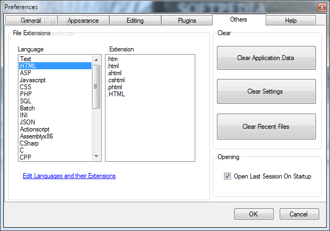Select the .phtml extension

click(150, 87)
